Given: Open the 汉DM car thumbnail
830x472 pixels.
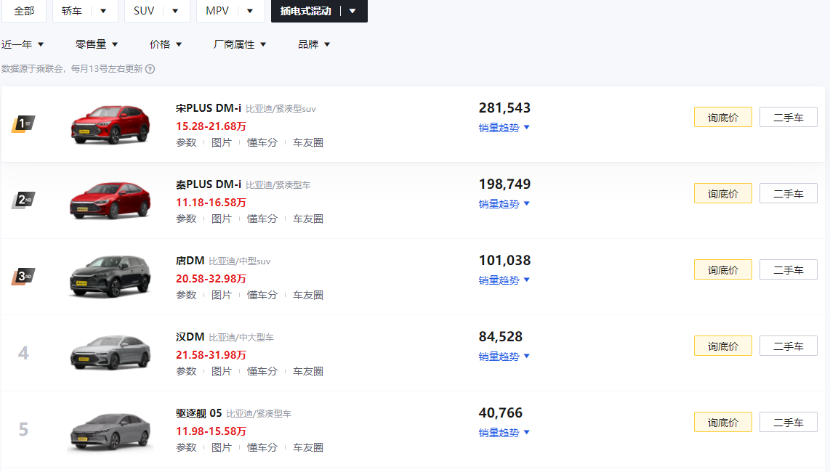Looking at the screenshot, I should point(110,352).
